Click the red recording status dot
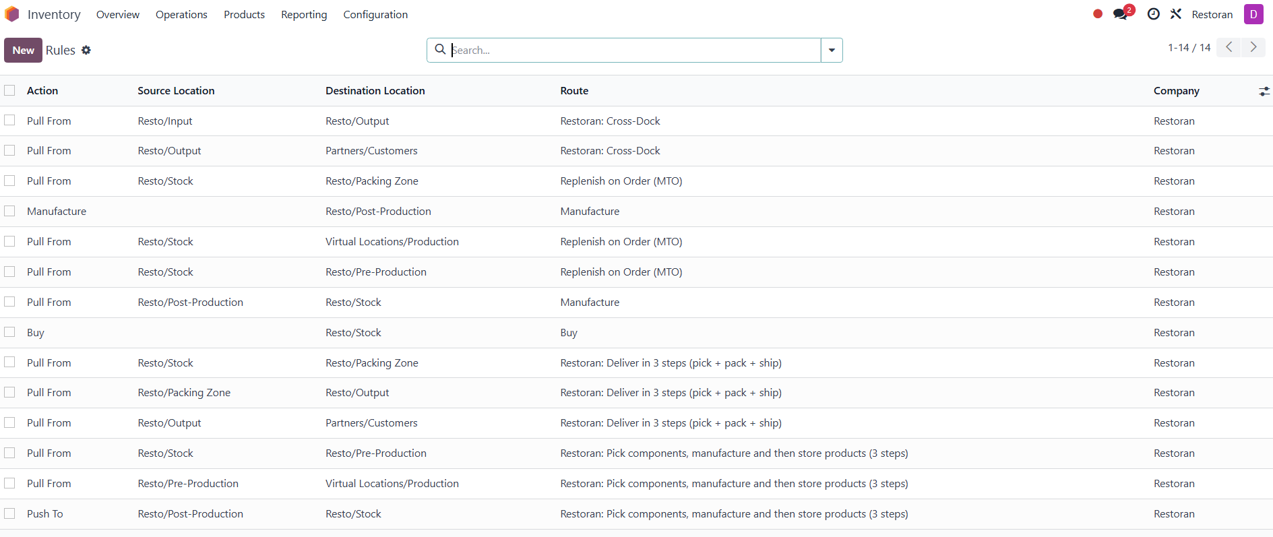Viewport: 1273px width, 537px height. pos(1098,14)
